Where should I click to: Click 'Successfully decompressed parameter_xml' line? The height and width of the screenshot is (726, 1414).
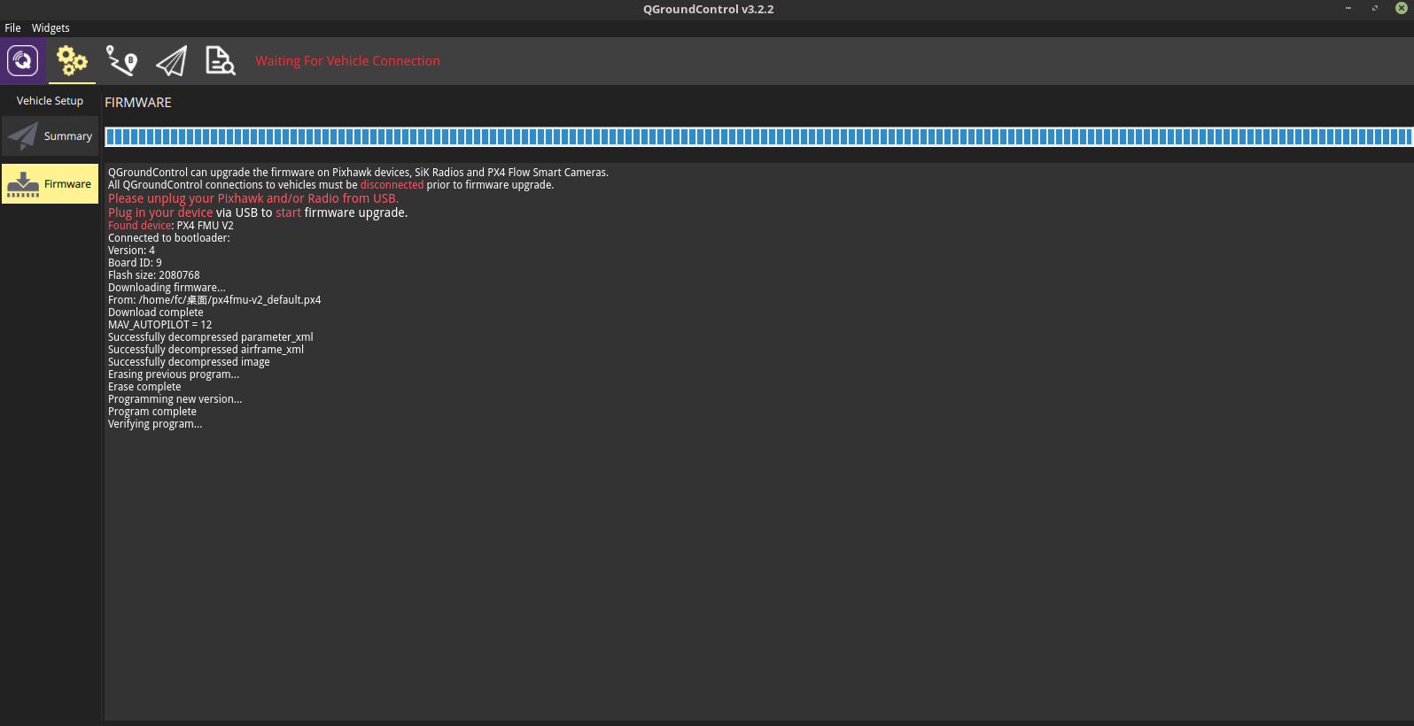211,337
